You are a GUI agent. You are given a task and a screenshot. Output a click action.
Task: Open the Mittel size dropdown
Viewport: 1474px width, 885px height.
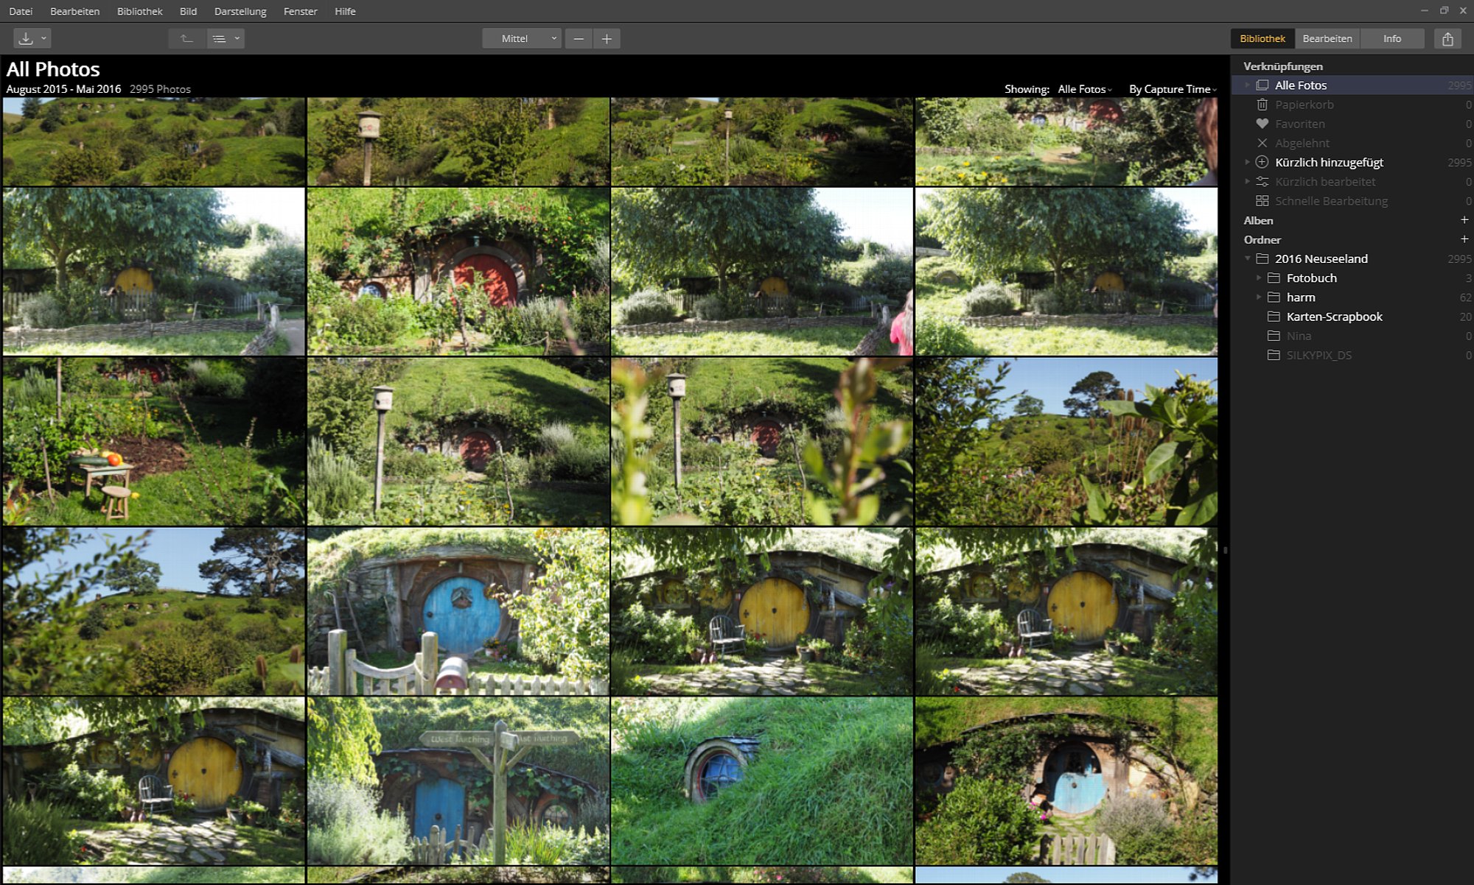(522, 38)
